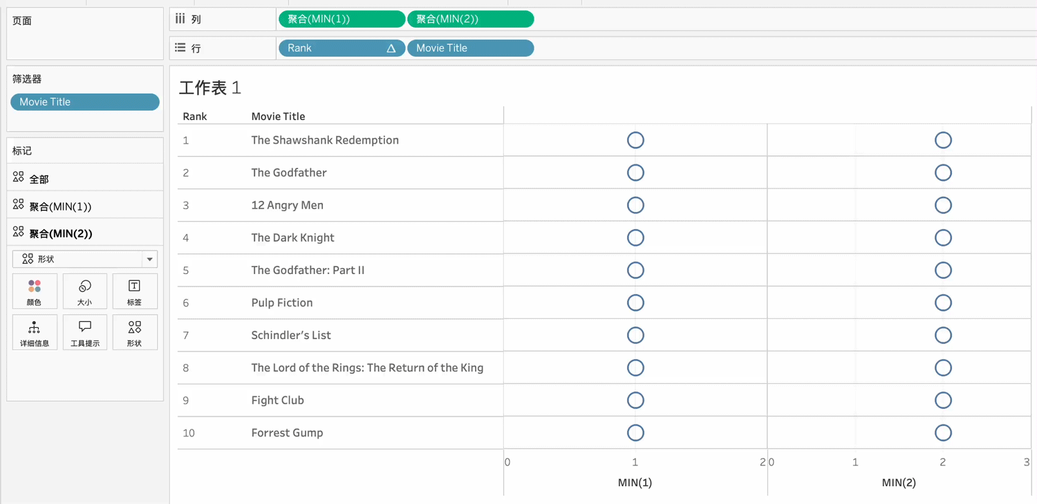
Task: Select the 聚合(MIN(1)) marks card section
Action: pos(85,205)
